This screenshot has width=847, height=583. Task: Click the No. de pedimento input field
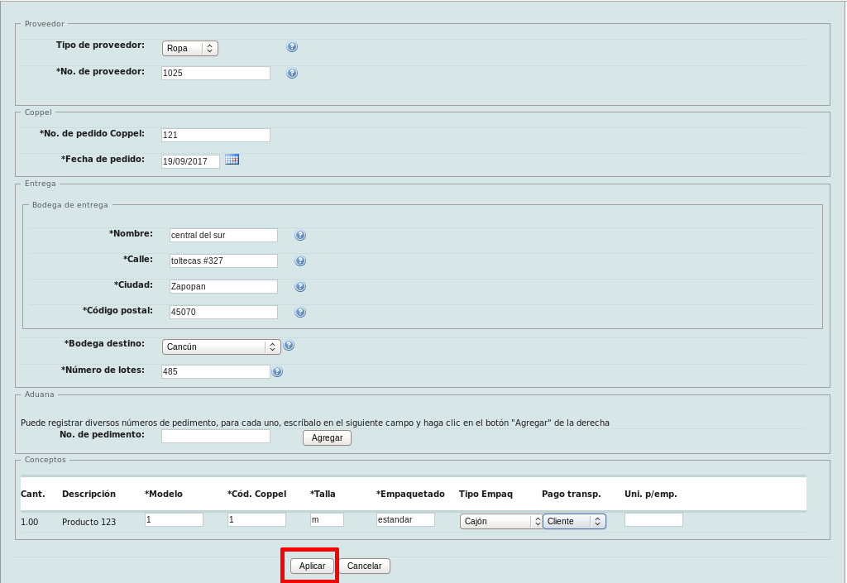(x=215, y=437)
